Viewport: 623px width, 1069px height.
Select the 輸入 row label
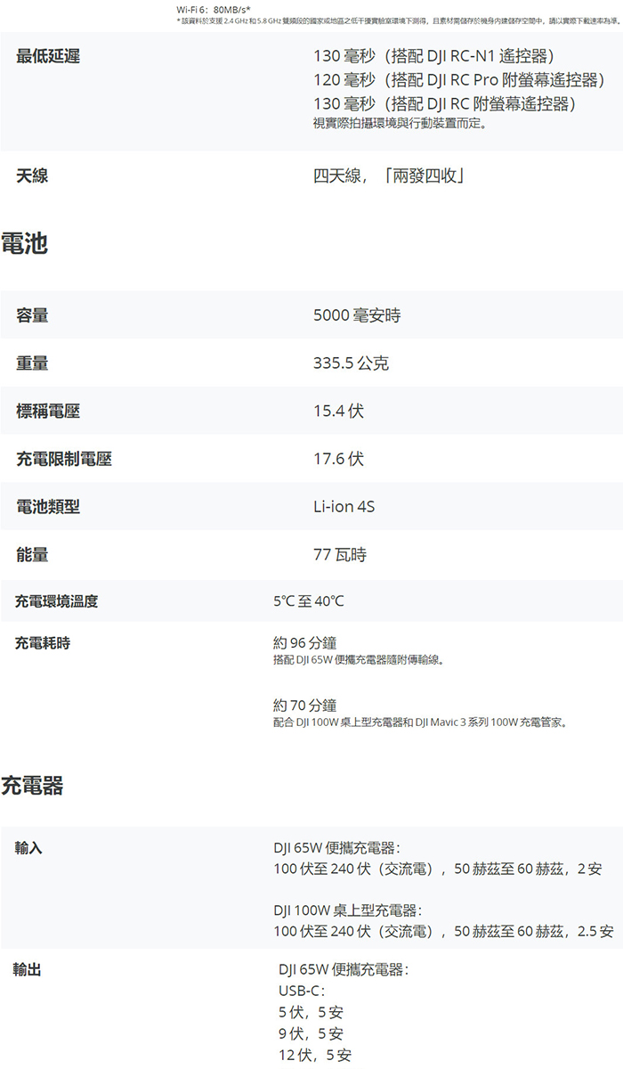(28, 848)
